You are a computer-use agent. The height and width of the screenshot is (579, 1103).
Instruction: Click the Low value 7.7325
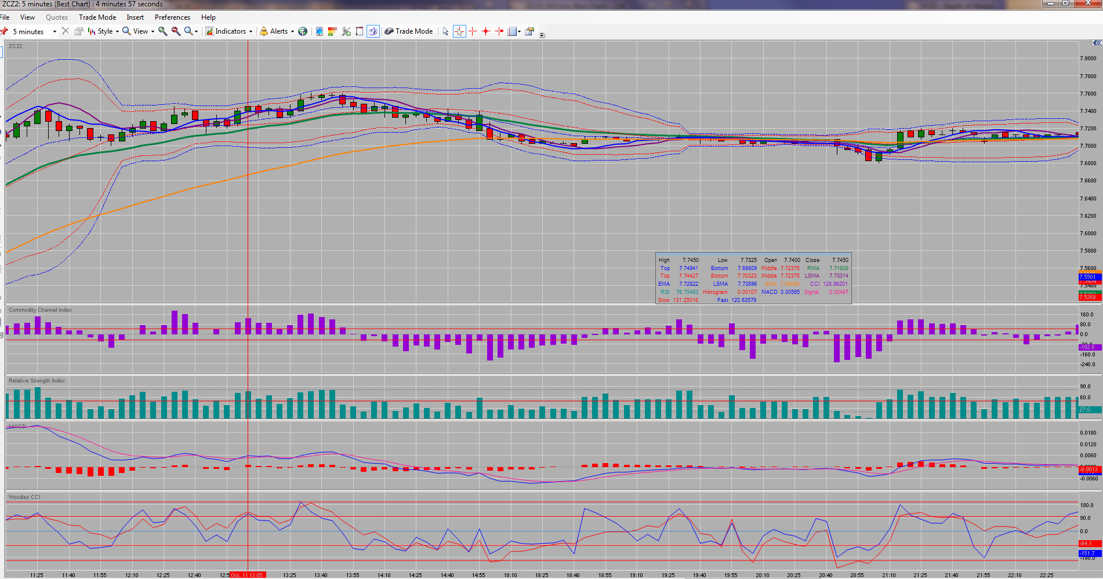(x=748, y=260)
